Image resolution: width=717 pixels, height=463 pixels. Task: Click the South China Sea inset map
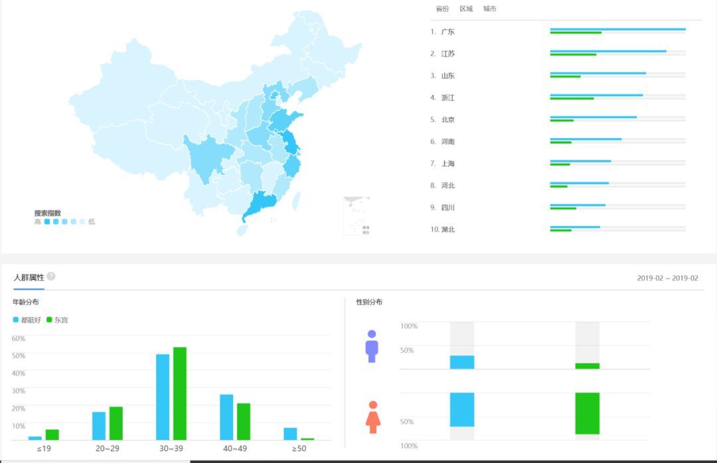[357, 216]
